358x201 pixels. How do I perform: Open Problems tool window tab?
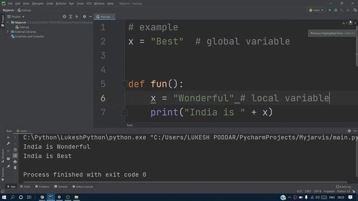point(42,186)
